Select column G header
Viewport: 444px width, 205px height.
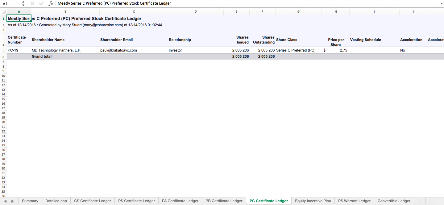coord(298,12)
